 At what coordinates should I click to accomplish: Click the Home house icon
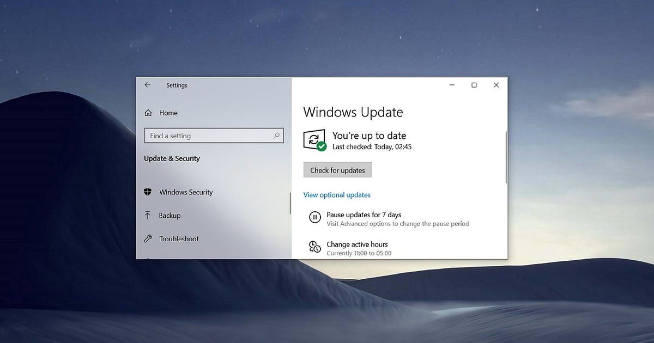tap(148, 113)
